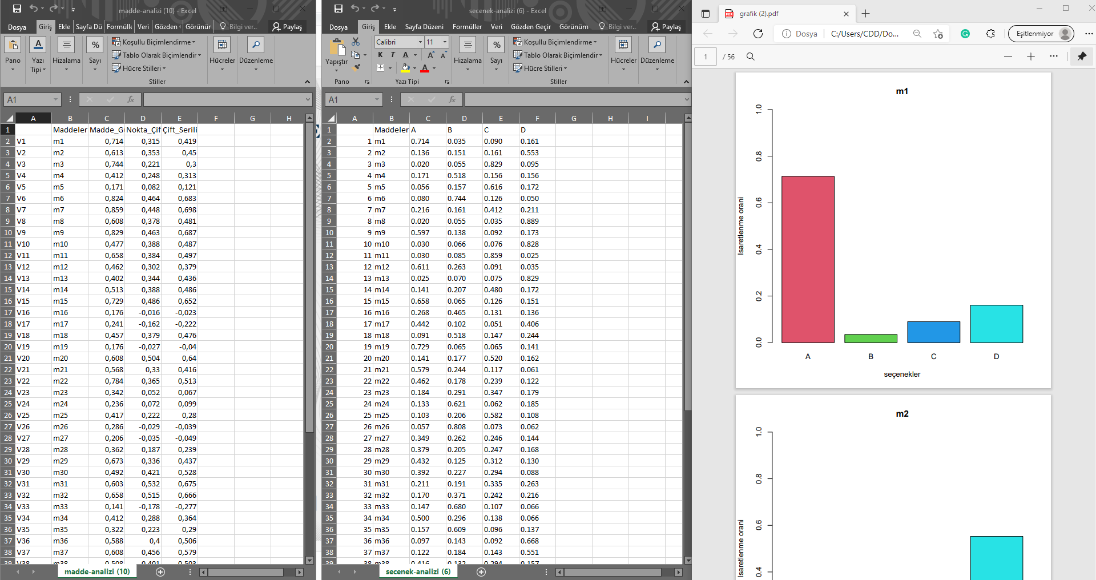This screenshot has width=1096, height=580.
Task: Open fill color dropdown arrow
Action: tap(414, 68)
